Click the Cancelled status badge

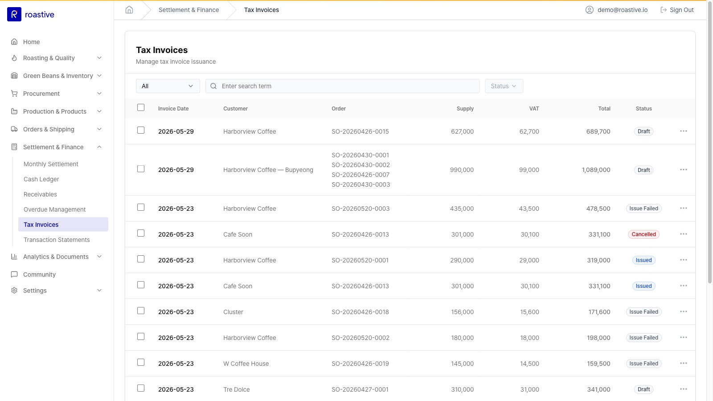coord(643,234)
